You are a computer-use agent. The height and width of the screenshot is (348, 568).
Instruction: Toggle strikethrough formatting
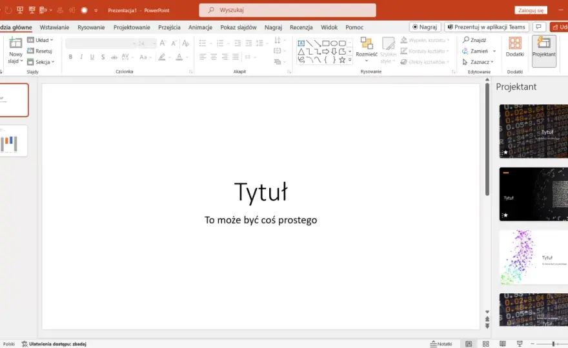(114, 57)
